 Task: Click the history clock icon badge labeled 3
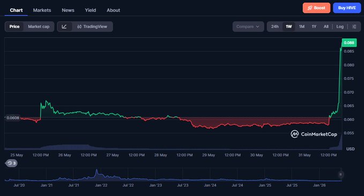point(11,163)
